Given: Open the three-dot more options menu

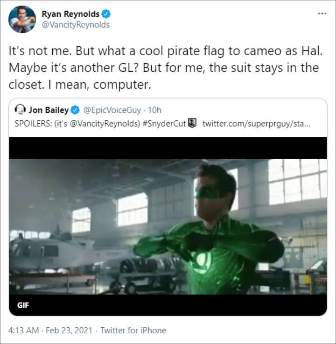Looking at the screenshot, I should [322, 14].
